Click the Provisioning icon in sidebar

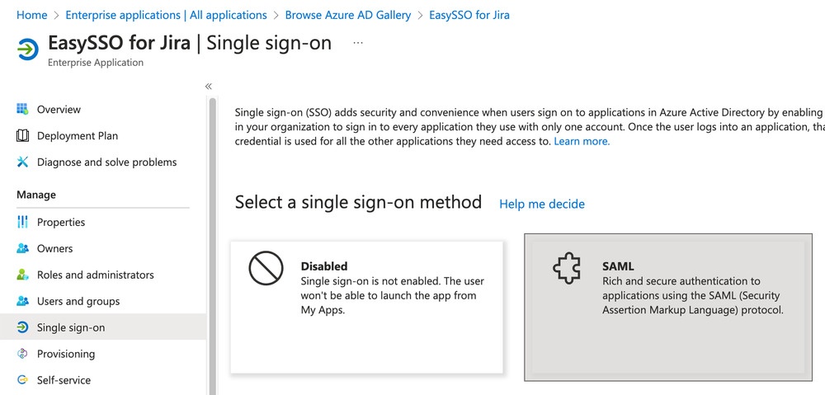tap(22, 354)
